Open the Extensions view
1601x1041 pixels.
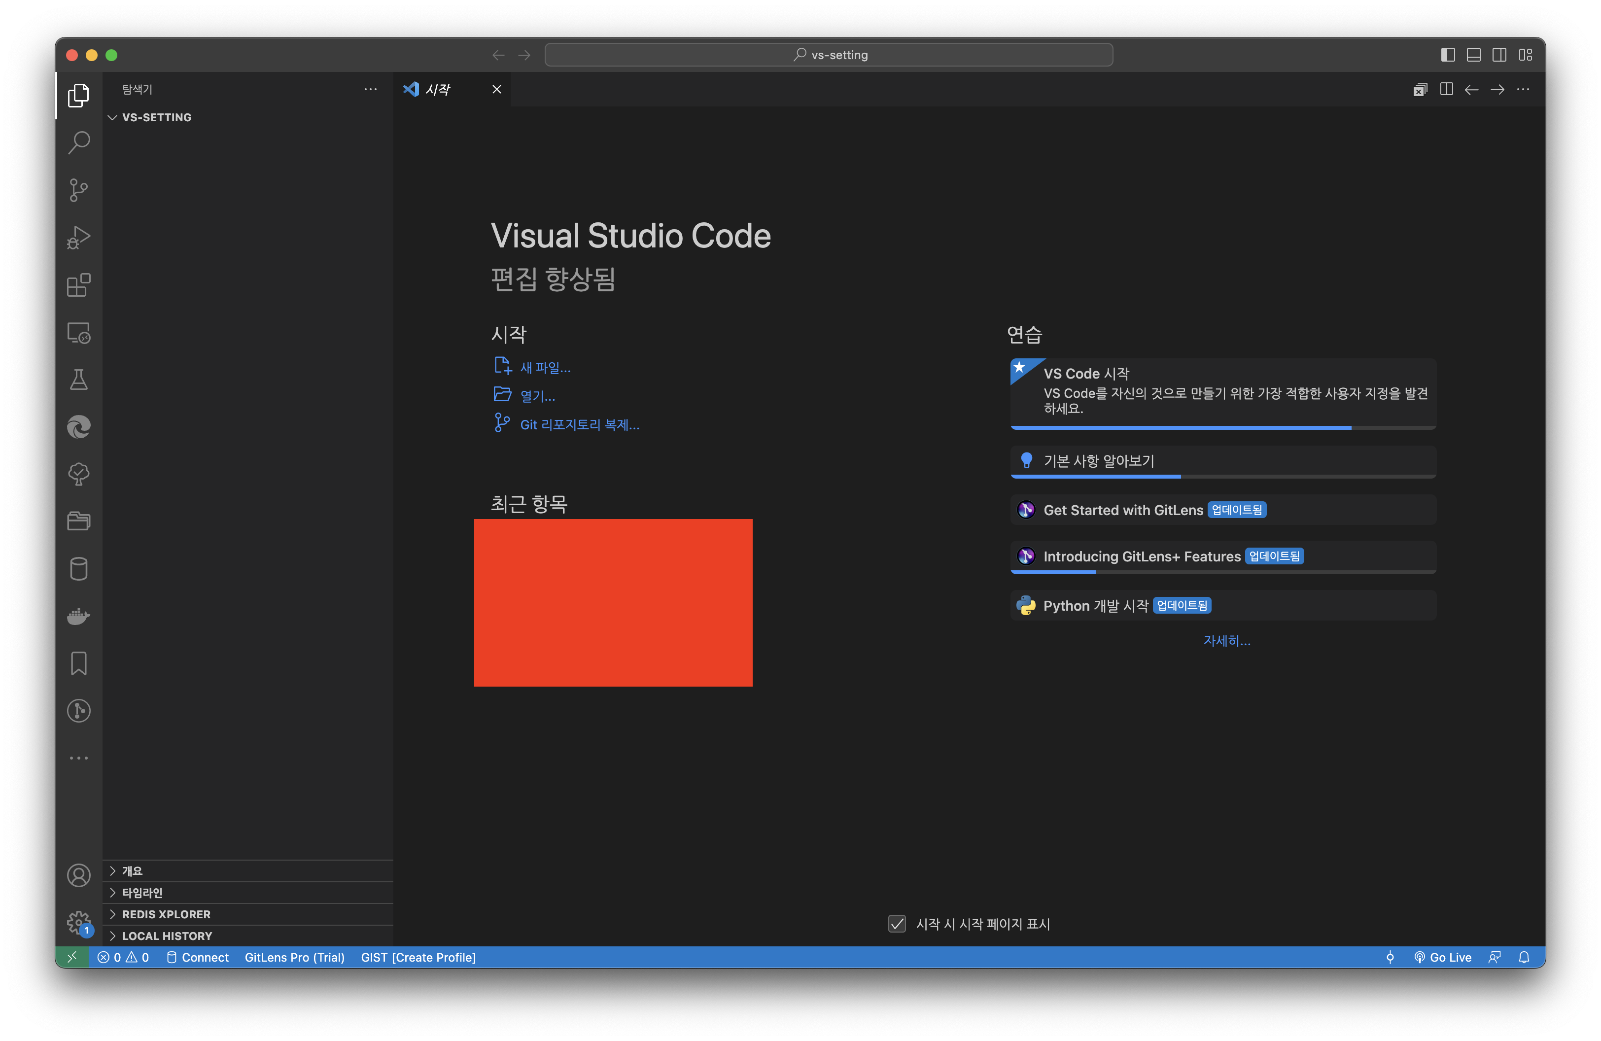[79, 285]
